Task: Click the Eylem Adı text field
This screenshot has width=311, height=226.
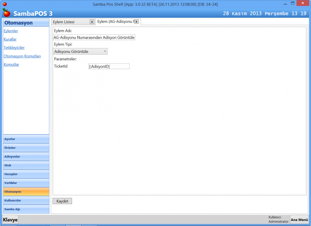Action: click(94, 37)
